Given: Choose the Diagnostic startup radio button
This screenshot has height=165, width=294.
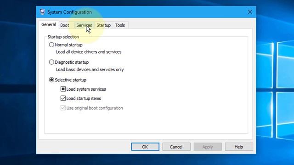Looking at the screenshot, I should (51, 62).
